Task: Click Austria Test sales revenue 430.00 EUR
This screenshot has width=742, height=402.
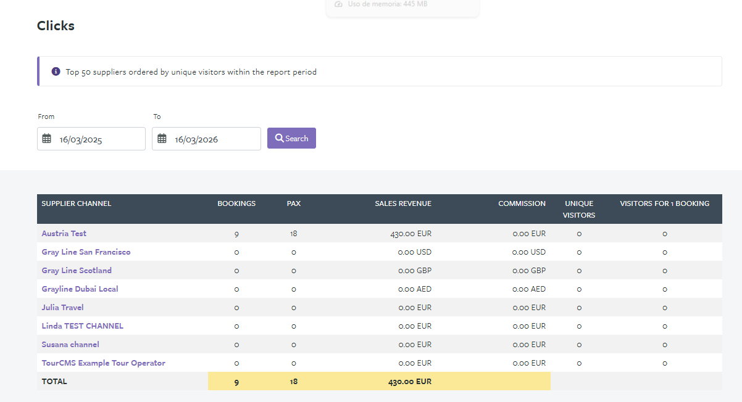Action: (x=411, y=234)
